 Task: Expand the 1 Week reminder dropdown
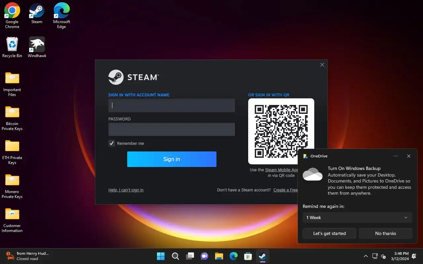[x=358, y=217]
